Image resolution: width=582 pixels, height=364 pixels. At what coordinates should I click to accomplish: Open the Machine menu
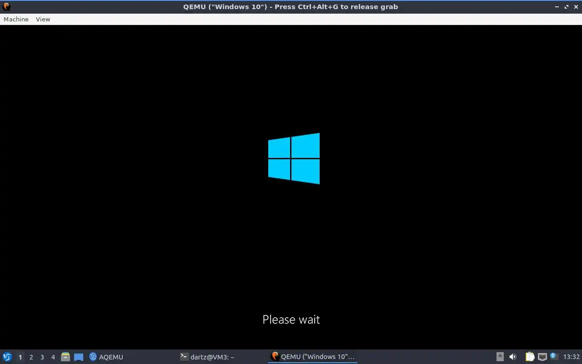16,19
